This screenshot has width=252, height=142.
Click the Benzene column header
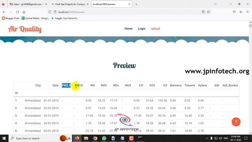pyautogui.click(x=176, y=85)
